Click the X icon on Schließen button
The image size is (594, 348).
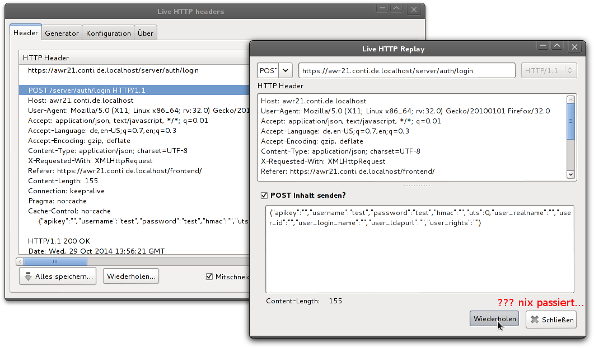(x=535, y=320)
